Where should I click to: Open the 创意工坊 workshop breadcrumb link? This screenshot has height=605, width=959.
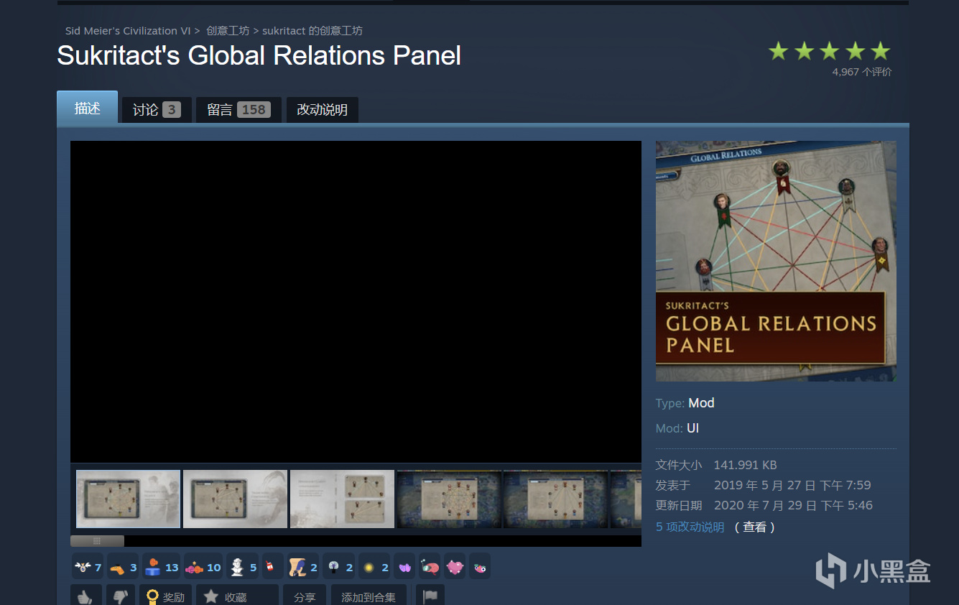(228, 31)
